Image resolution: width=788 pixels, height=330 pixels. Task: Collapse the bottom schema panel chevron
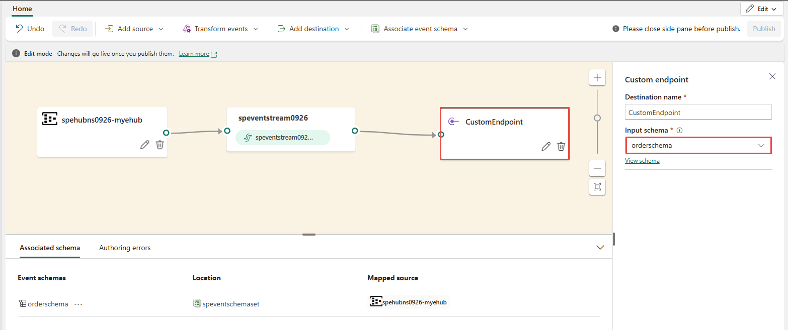coord(600,248)
